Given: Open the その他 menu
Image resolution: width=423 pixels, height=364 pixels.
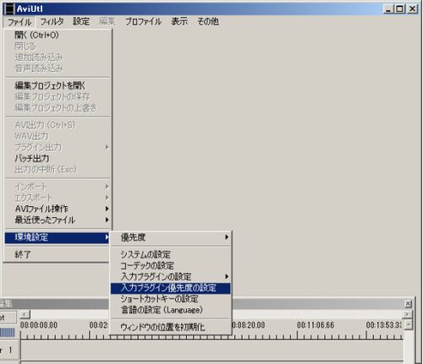Looking at the screenshot, I should [208, 22].
